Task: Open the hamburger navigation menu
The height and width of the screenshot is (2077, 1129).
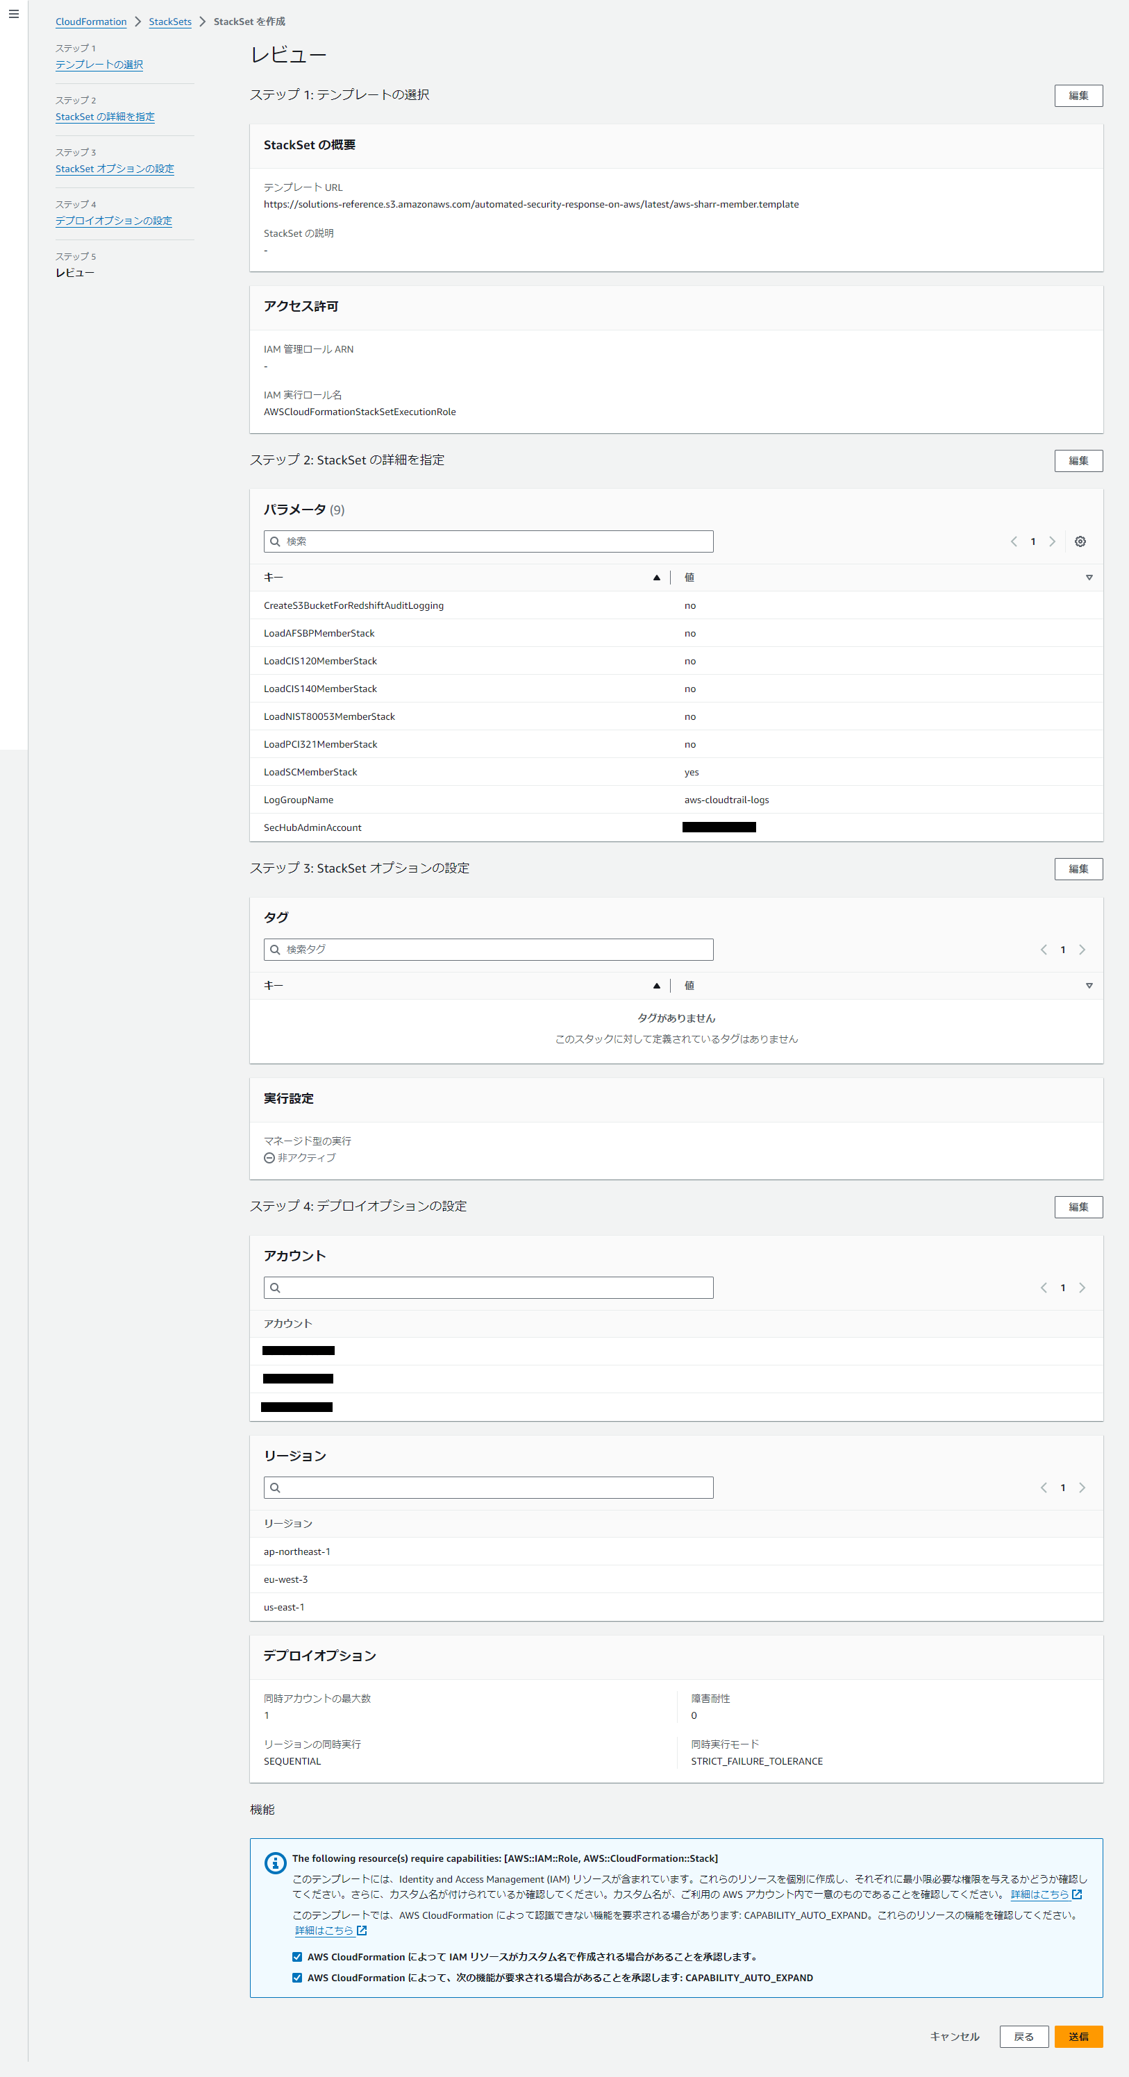Action: click(x=14, y=14)
